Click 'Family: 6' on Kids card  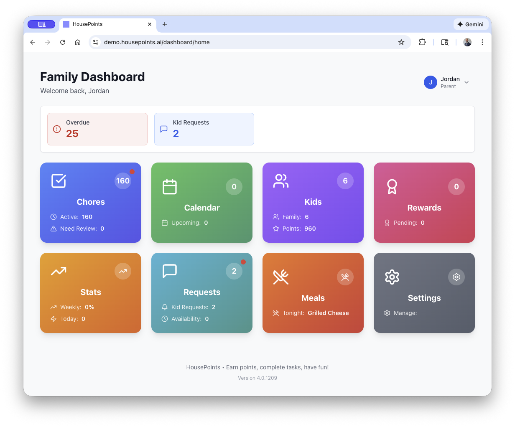pos(291,217)
